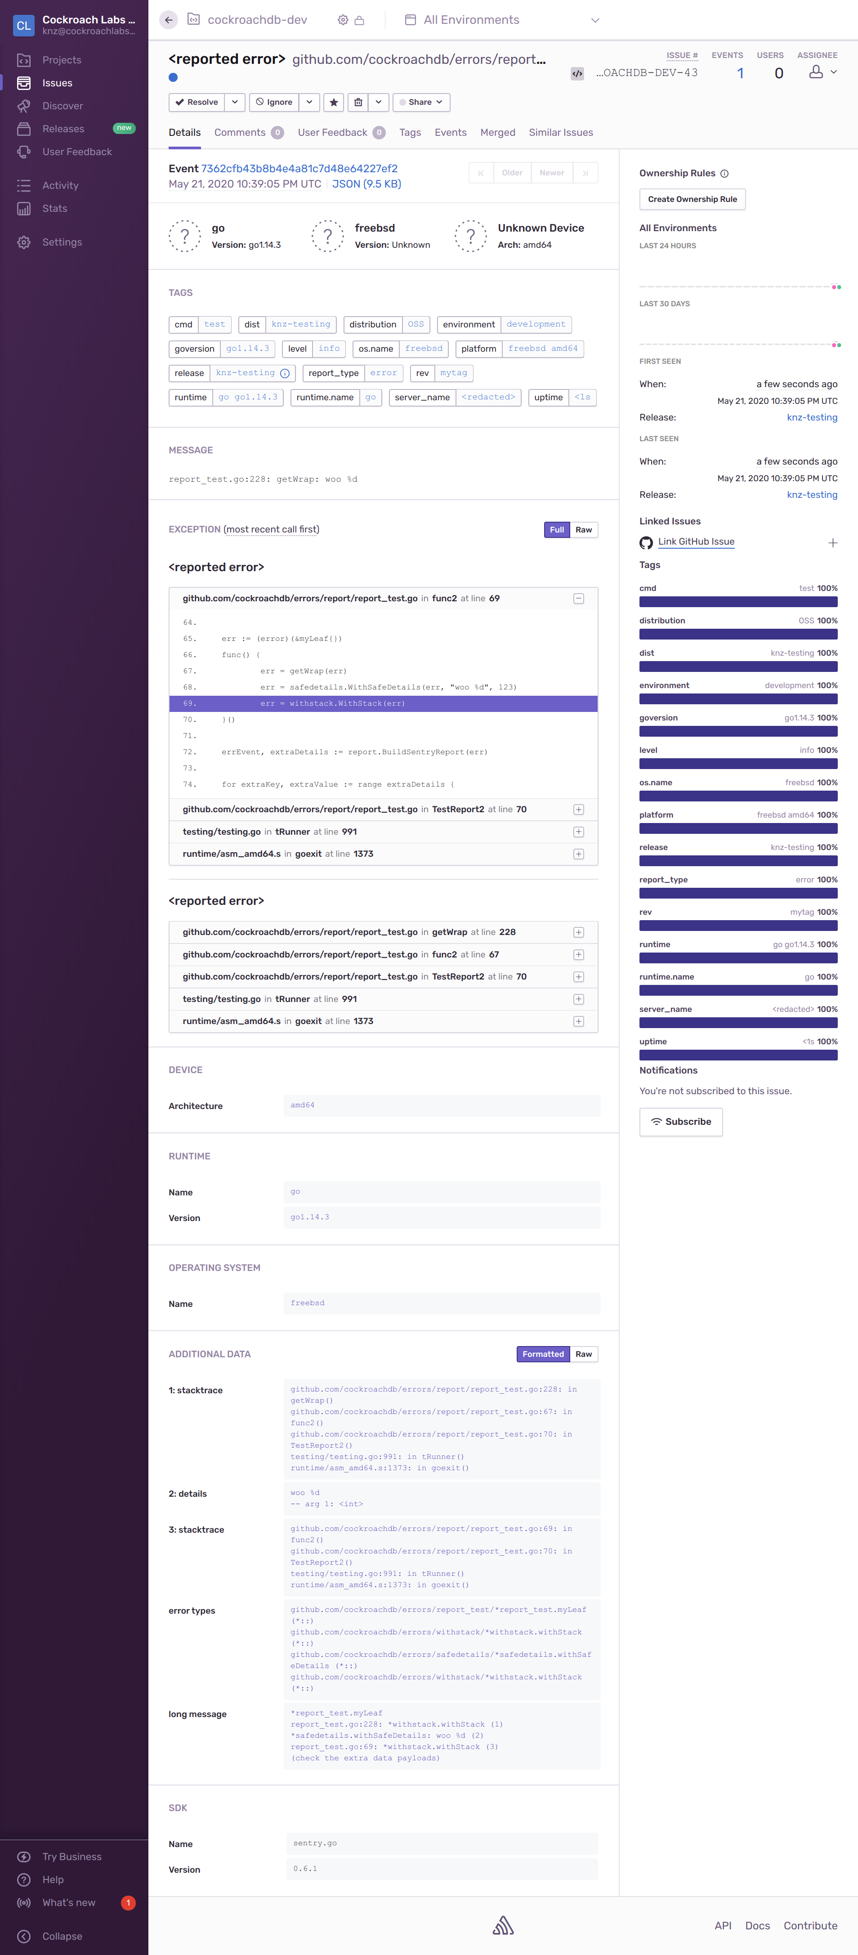Click Resolve button
The height and width of the screenshot is (1955, 858).
tap(197, 102)
